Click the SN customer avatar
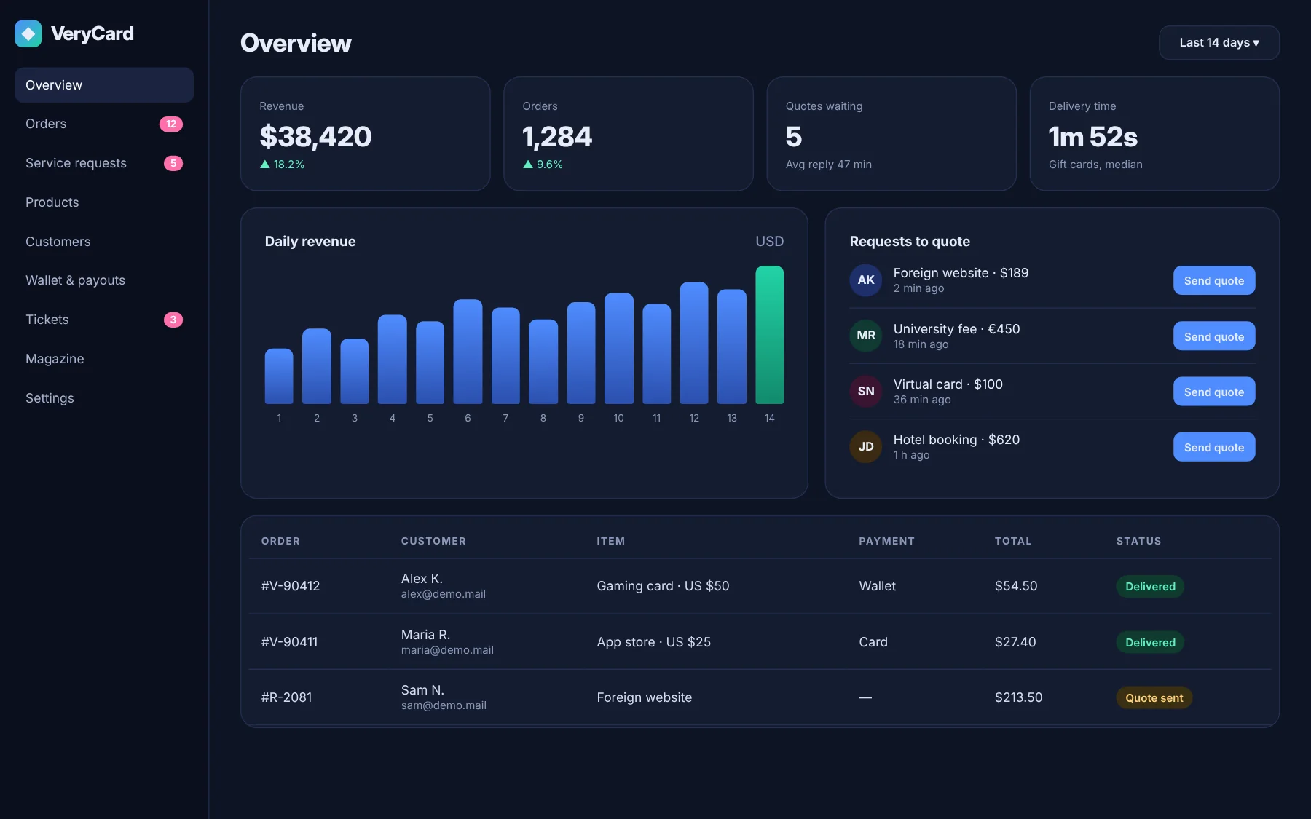Viewport: 1311px width, 819px height. tap(865, 391)
